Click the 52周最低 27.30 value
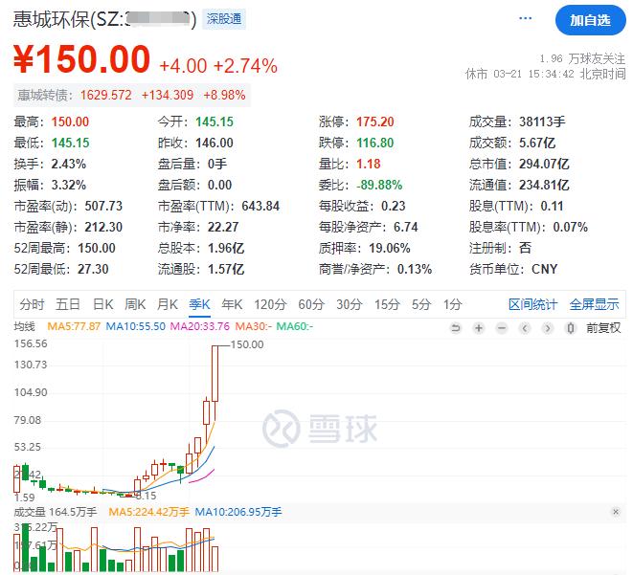Screen dimensions: 633x575 click(93, 269)
